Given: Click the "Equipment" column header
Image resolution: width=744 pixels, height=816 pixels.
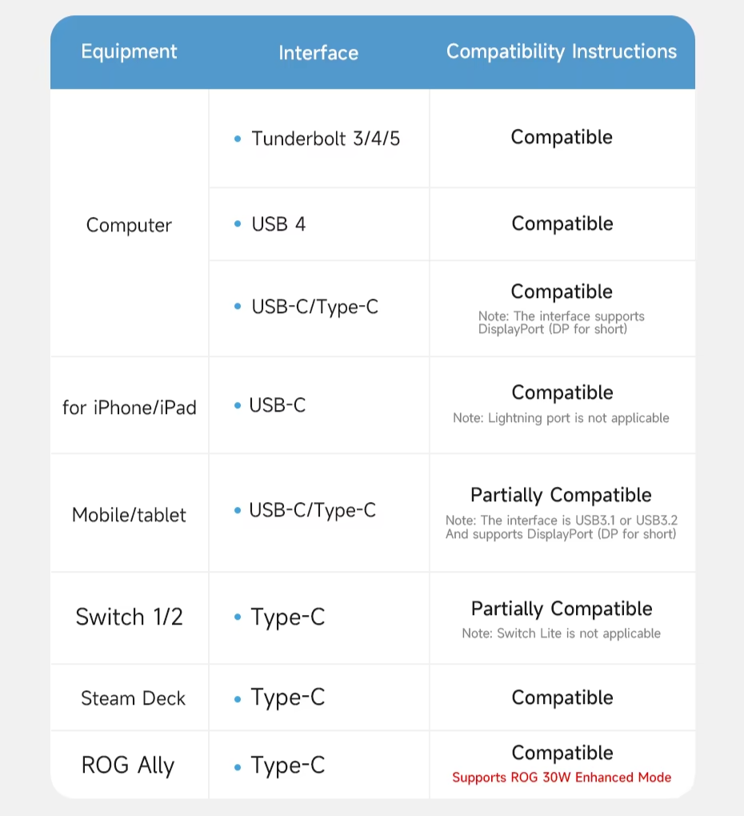Looking at the screenshot, I should click(129, 52).
